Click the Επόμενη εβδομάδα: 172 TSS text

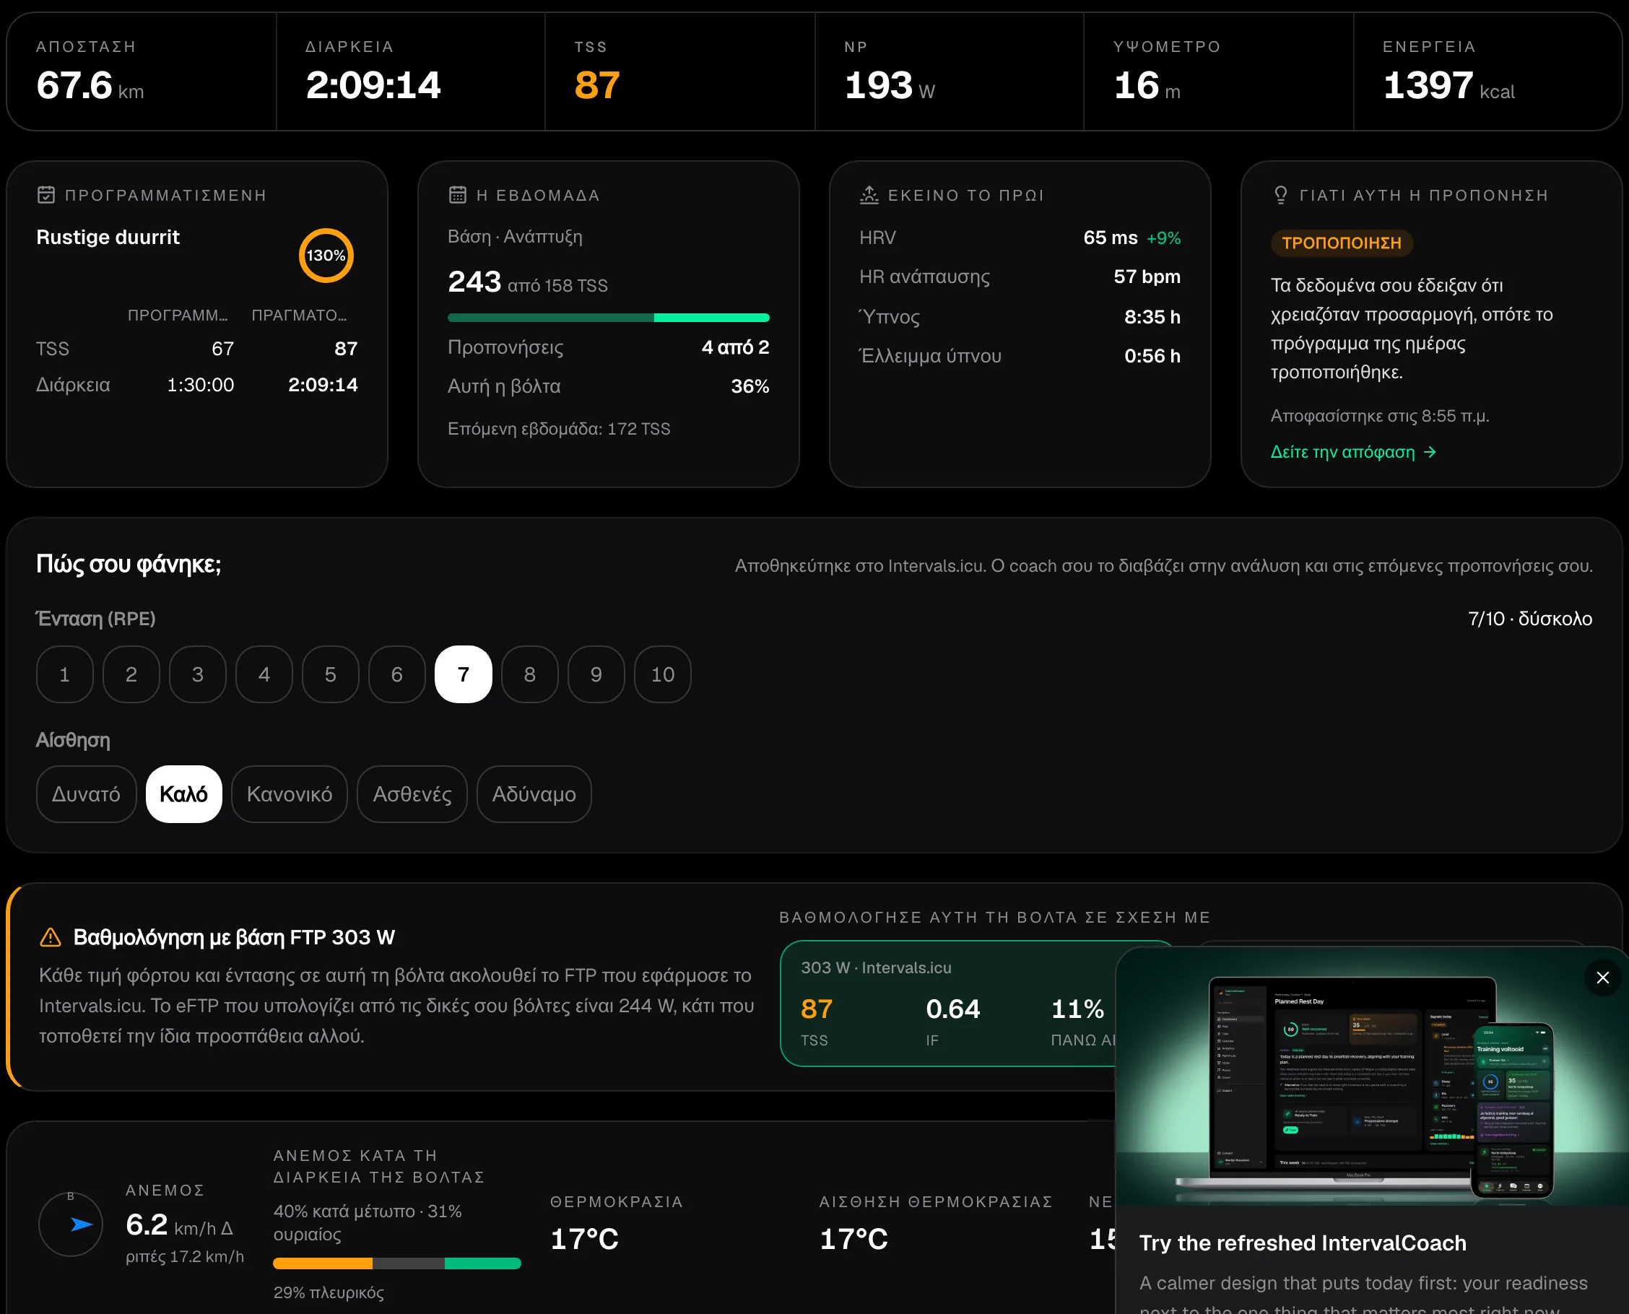(559, 429)
